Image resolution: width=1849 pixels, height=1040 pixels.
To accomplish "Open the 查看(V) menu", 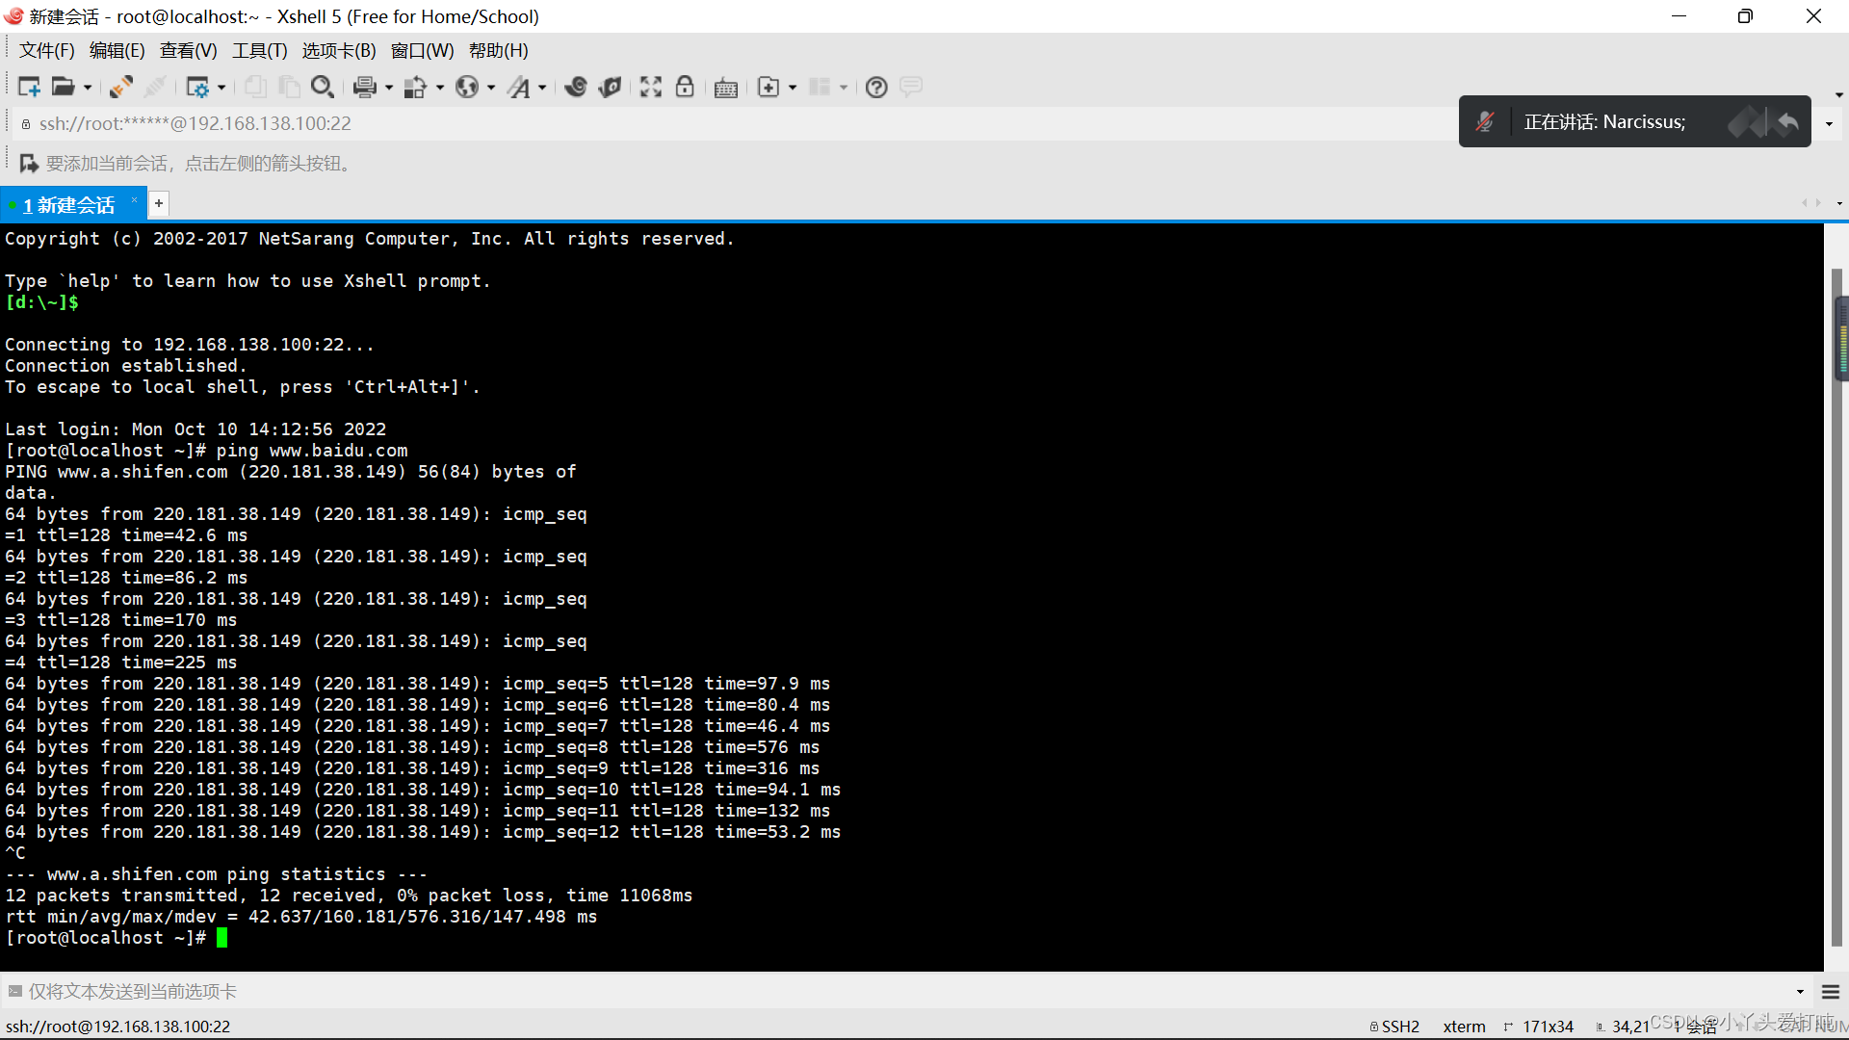I will [188, 51].
